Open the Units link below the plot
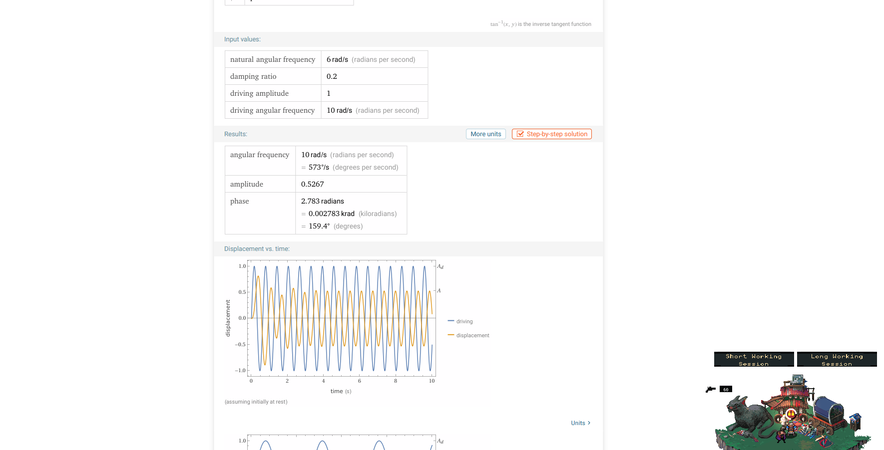The image size is (884, 450). tap(580, 423)
